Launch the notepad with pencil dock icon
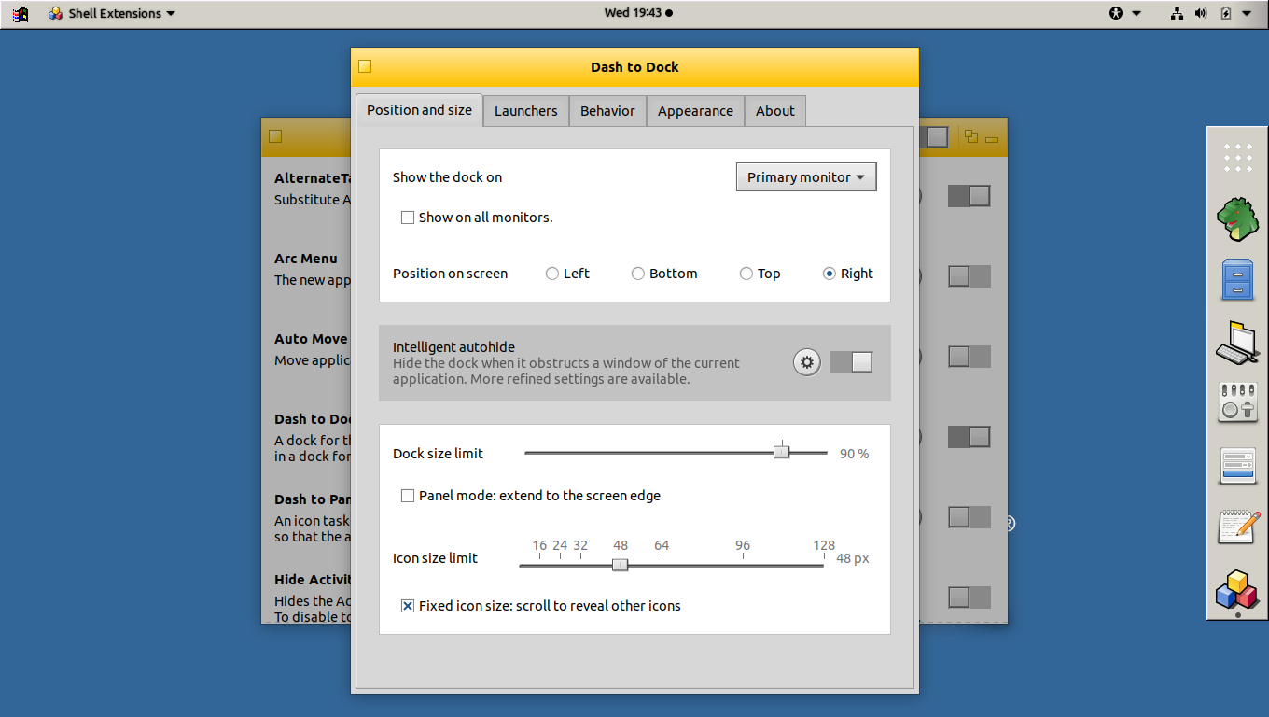1269x717 pixels. pos(1237,527)
